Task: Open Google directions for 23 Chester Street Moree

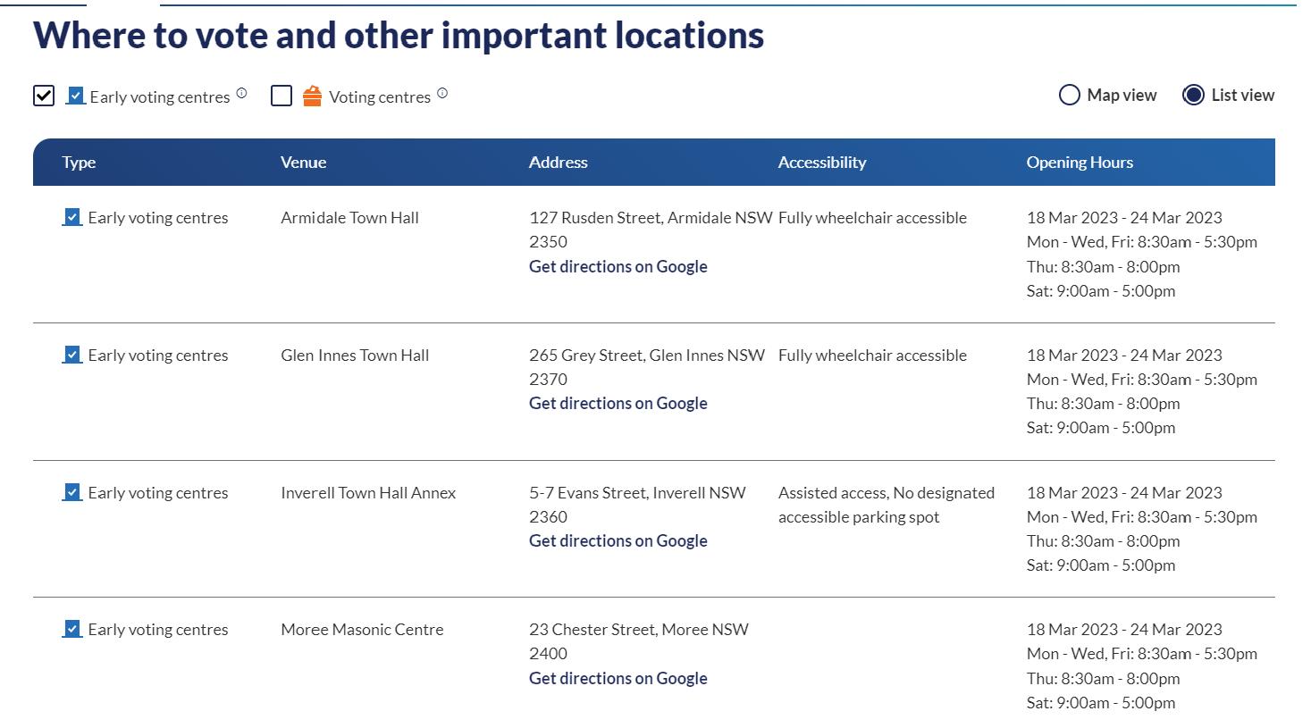Action: pos(618,678)
